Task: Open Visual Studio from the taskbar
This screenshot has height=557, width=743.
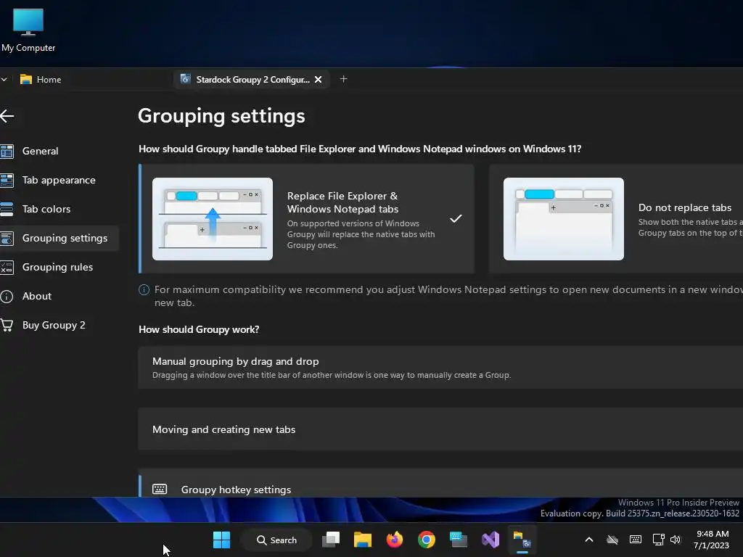Action: tap(490, 540)
